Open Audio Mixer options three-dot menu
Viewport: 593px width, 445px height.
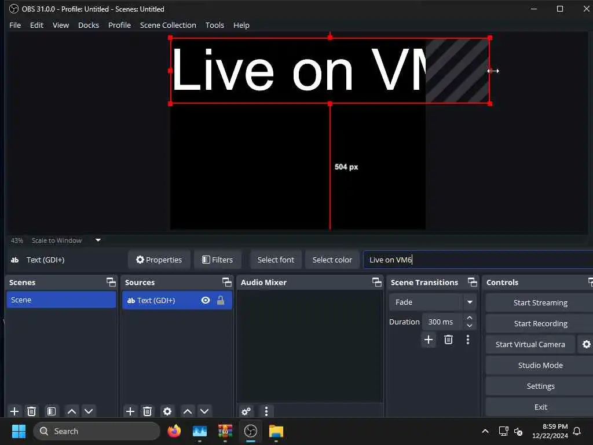coord(266,411)
